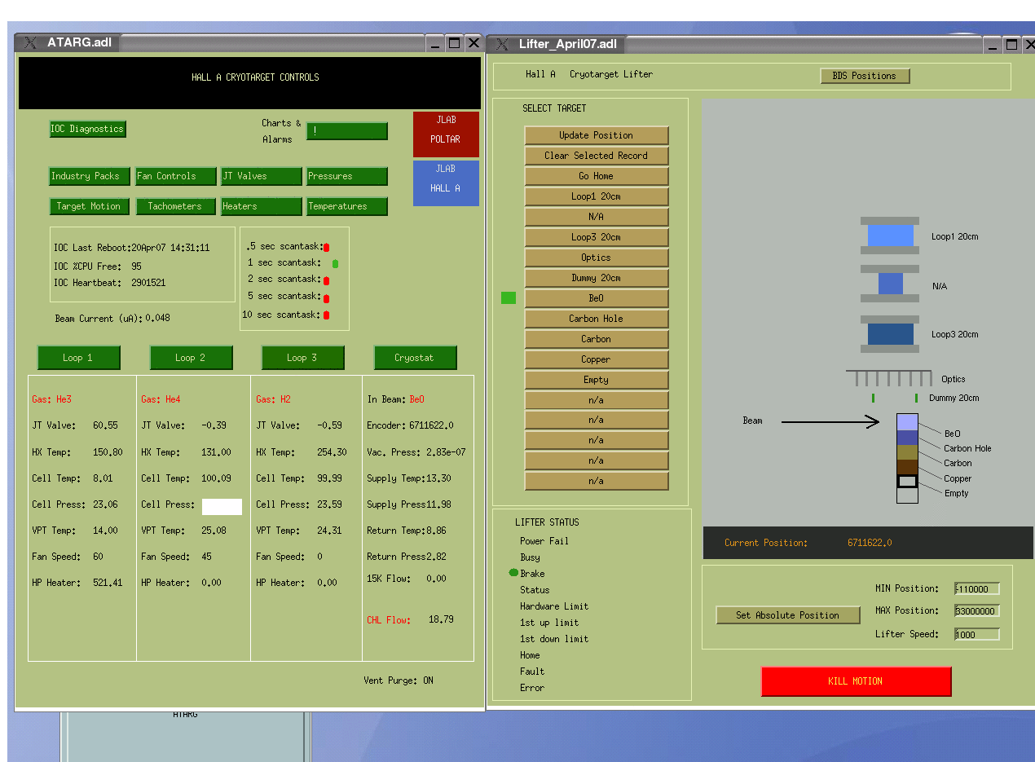This screenshot has height=762, width=1035.
Task: Open Industry Packs screen
Action: coord(88,176)
